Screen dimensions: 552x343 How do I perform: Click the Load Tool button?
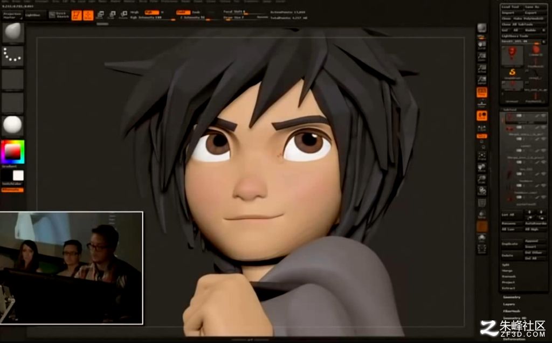[x=511, y=7]
